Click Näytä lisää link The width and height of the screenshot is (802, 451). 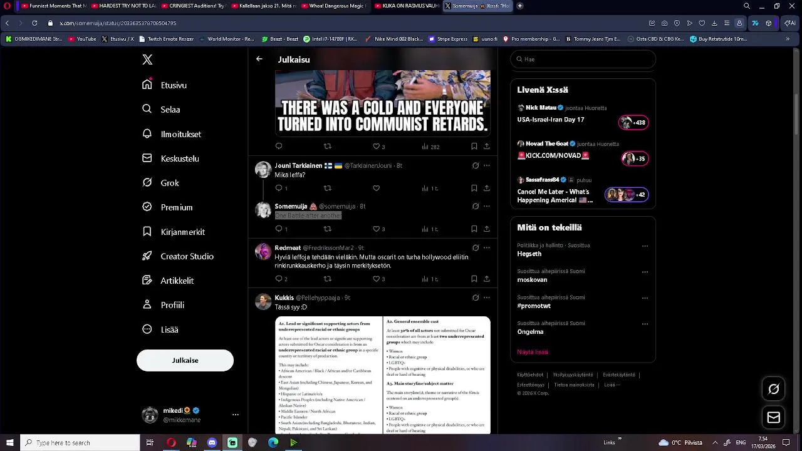pos(533,352)
